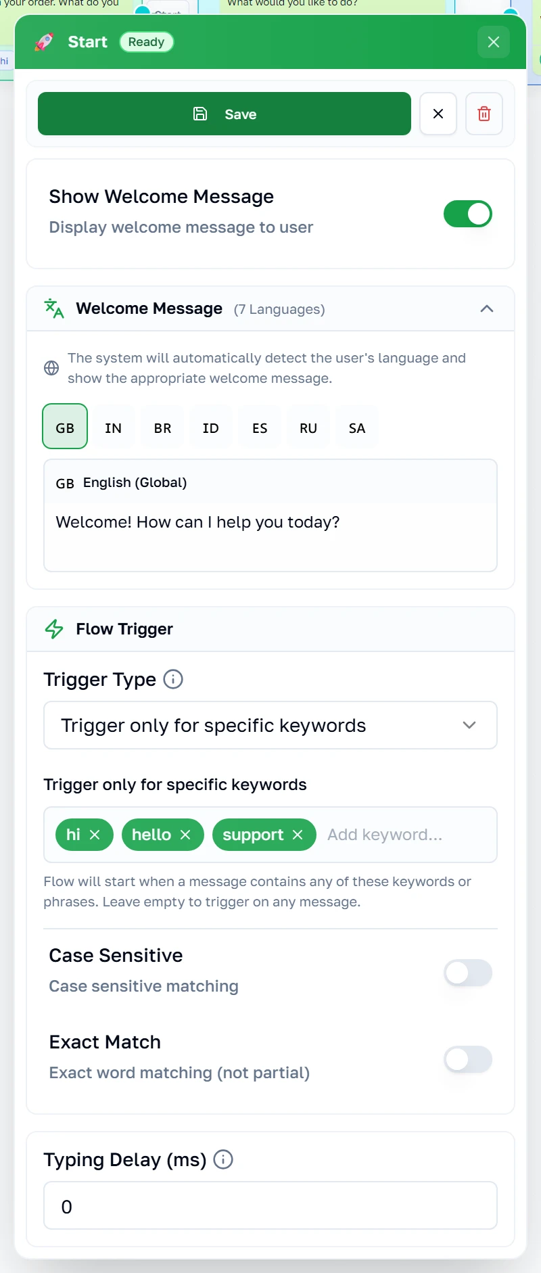Remove the "hello" keyword tag
This screenshot has width=541, height=1273.
(185, 835)
